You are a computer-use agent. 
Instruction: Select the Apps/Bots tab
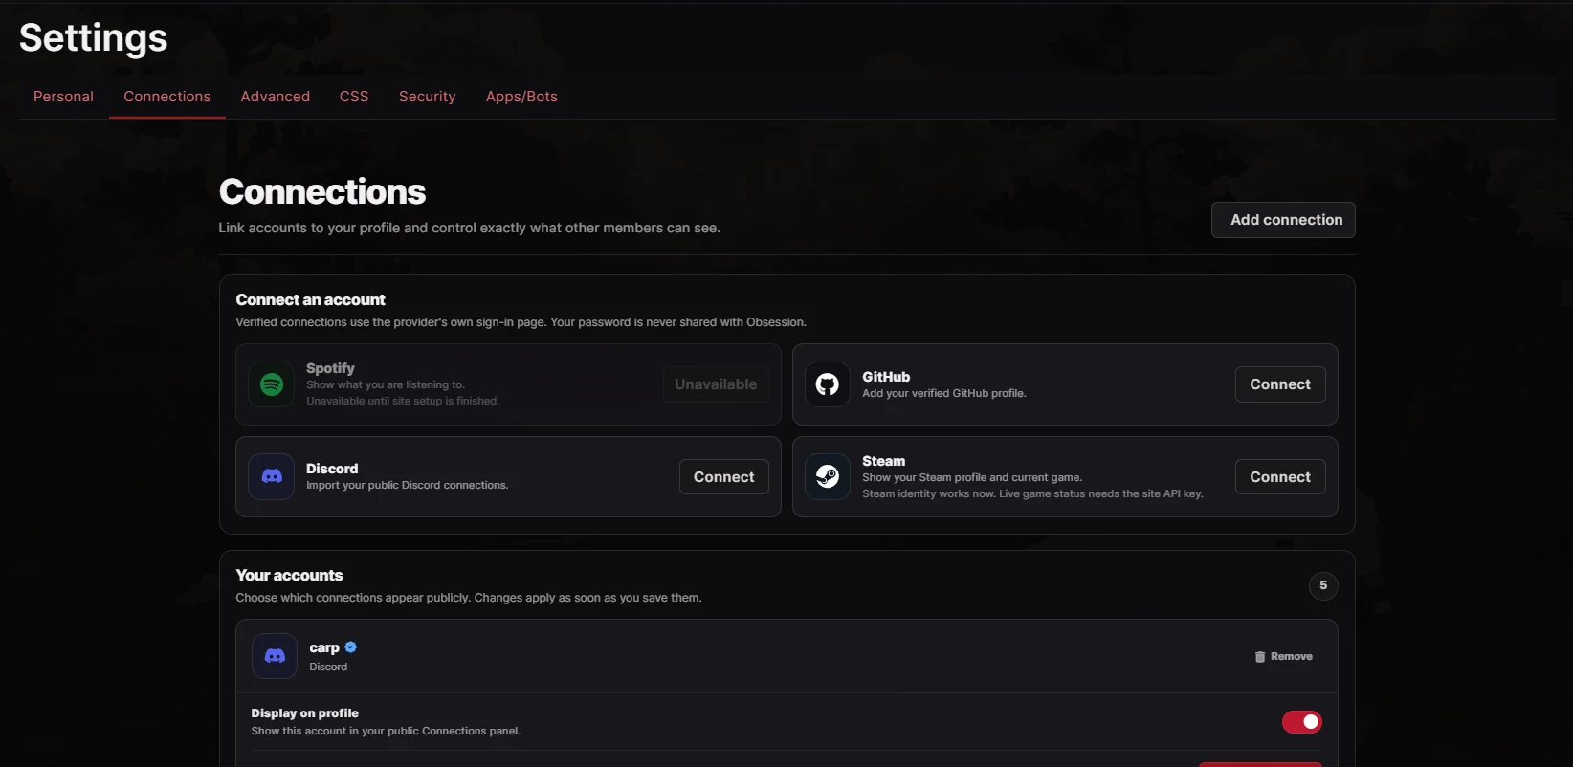tap(521, 97)
